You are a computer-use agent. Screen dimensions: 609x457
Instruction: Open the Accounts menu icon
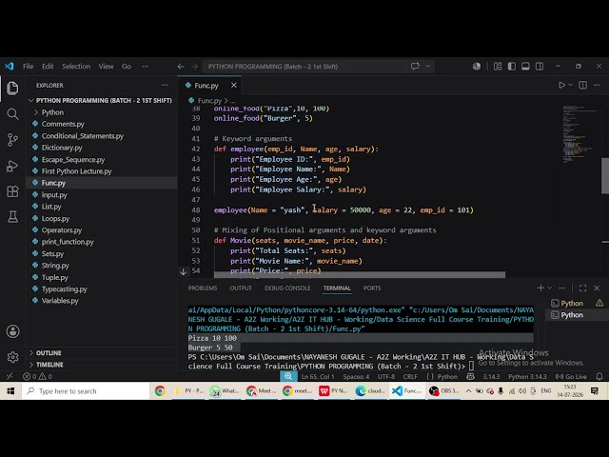pyautogui.click(x=12, y=331)
